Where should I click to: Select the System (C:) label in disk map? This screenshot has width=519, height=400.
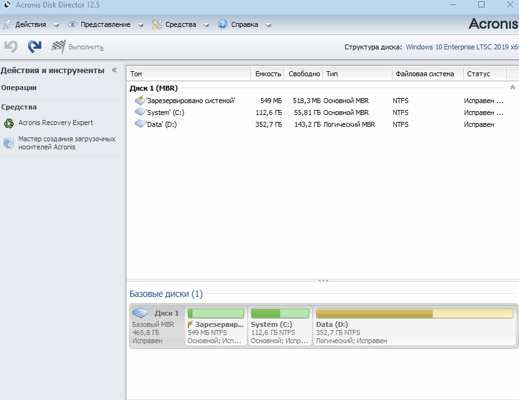[272, 324]
